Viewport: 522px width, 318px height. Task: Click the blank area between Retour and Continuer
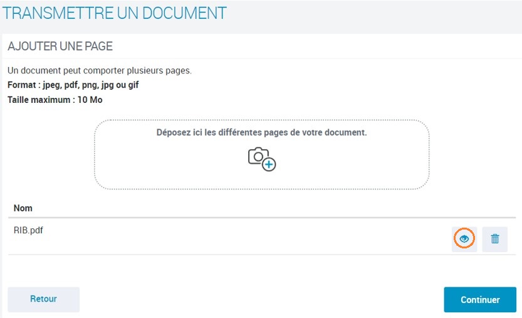tap(260, 299)
